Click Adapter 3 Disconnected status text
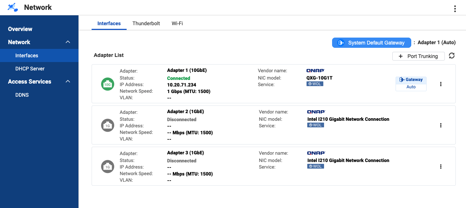466x208 pixels. [x=182, y=161]
